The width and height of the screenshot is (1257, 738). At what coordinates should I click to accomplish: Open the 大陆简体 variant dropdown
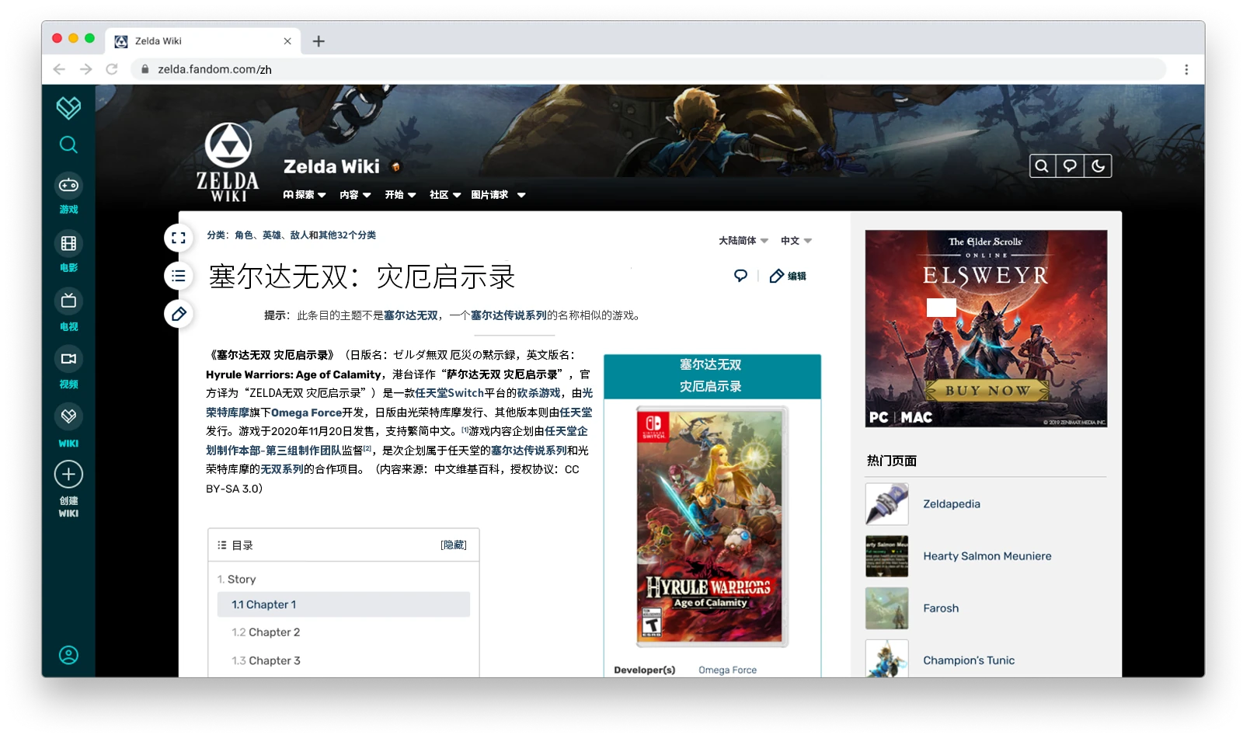point(740,241)
